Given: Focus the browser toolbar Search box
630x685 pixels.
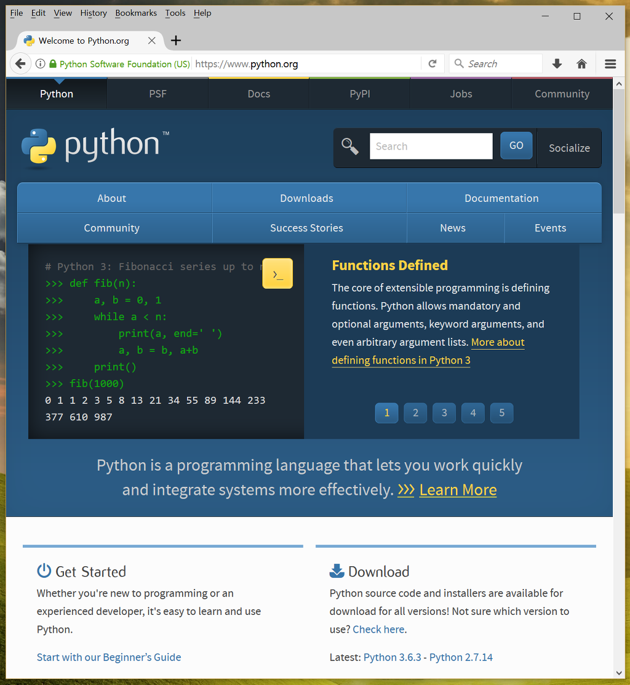Looking at the screenshot, I should (x=496, y=64).
